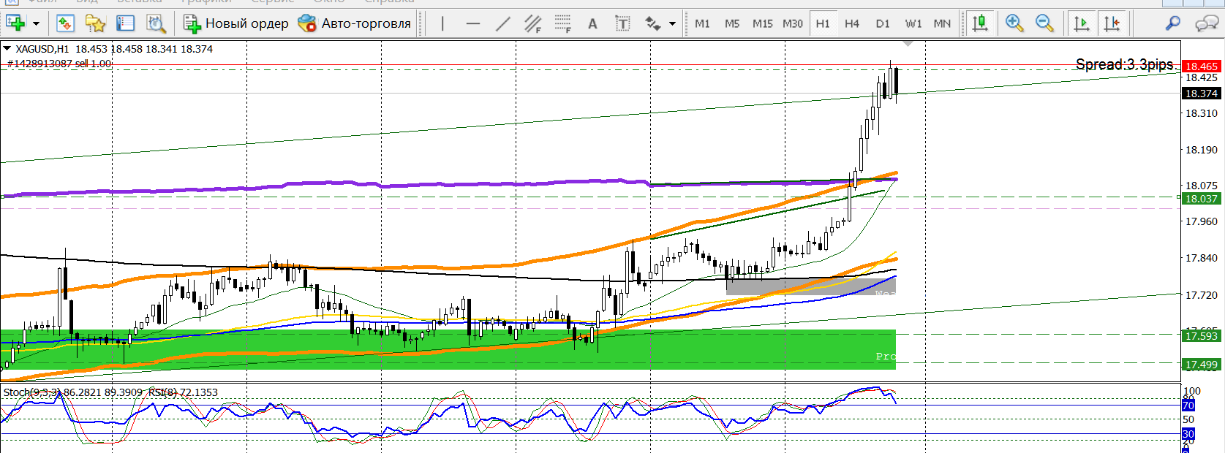1225x453 pixels.
Task: Click the Spread:3.3pips label
Action: tap(1124, 64)
